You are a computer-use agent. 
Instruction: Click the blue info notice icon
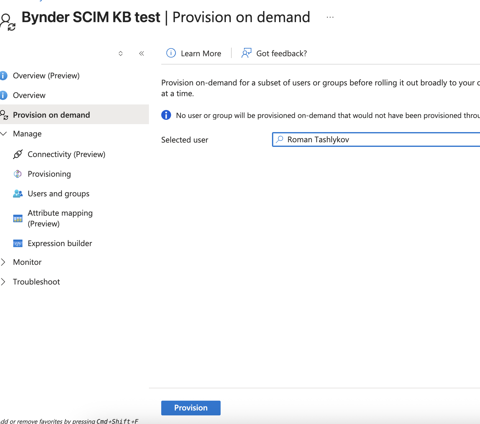(x=166, y=115)
